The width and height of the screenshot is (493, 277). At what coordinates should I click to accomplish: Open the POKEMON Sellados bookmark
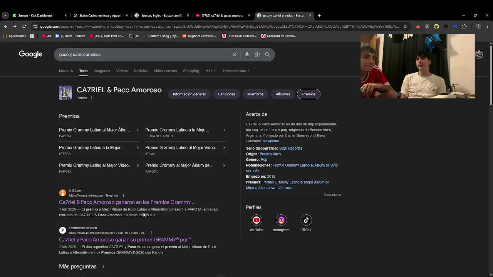click(239, 36)
